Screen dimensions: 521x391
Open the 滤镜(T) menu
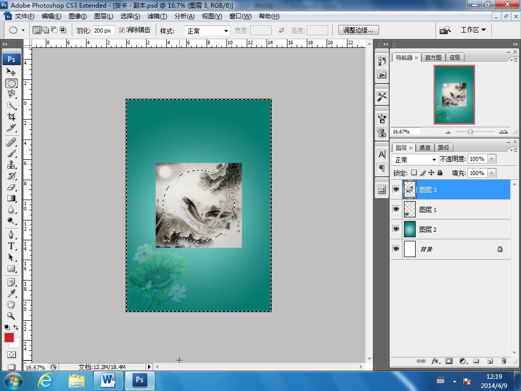(157, 16)
